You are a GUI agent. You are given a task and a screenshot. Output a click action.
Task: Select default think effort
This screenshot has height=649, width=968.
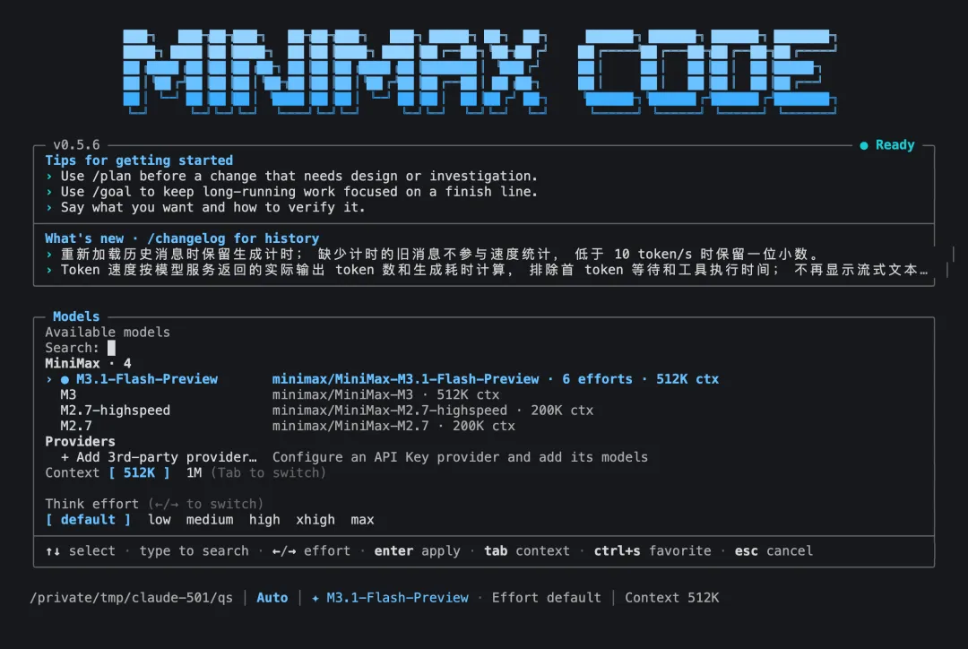coord(88,520)
